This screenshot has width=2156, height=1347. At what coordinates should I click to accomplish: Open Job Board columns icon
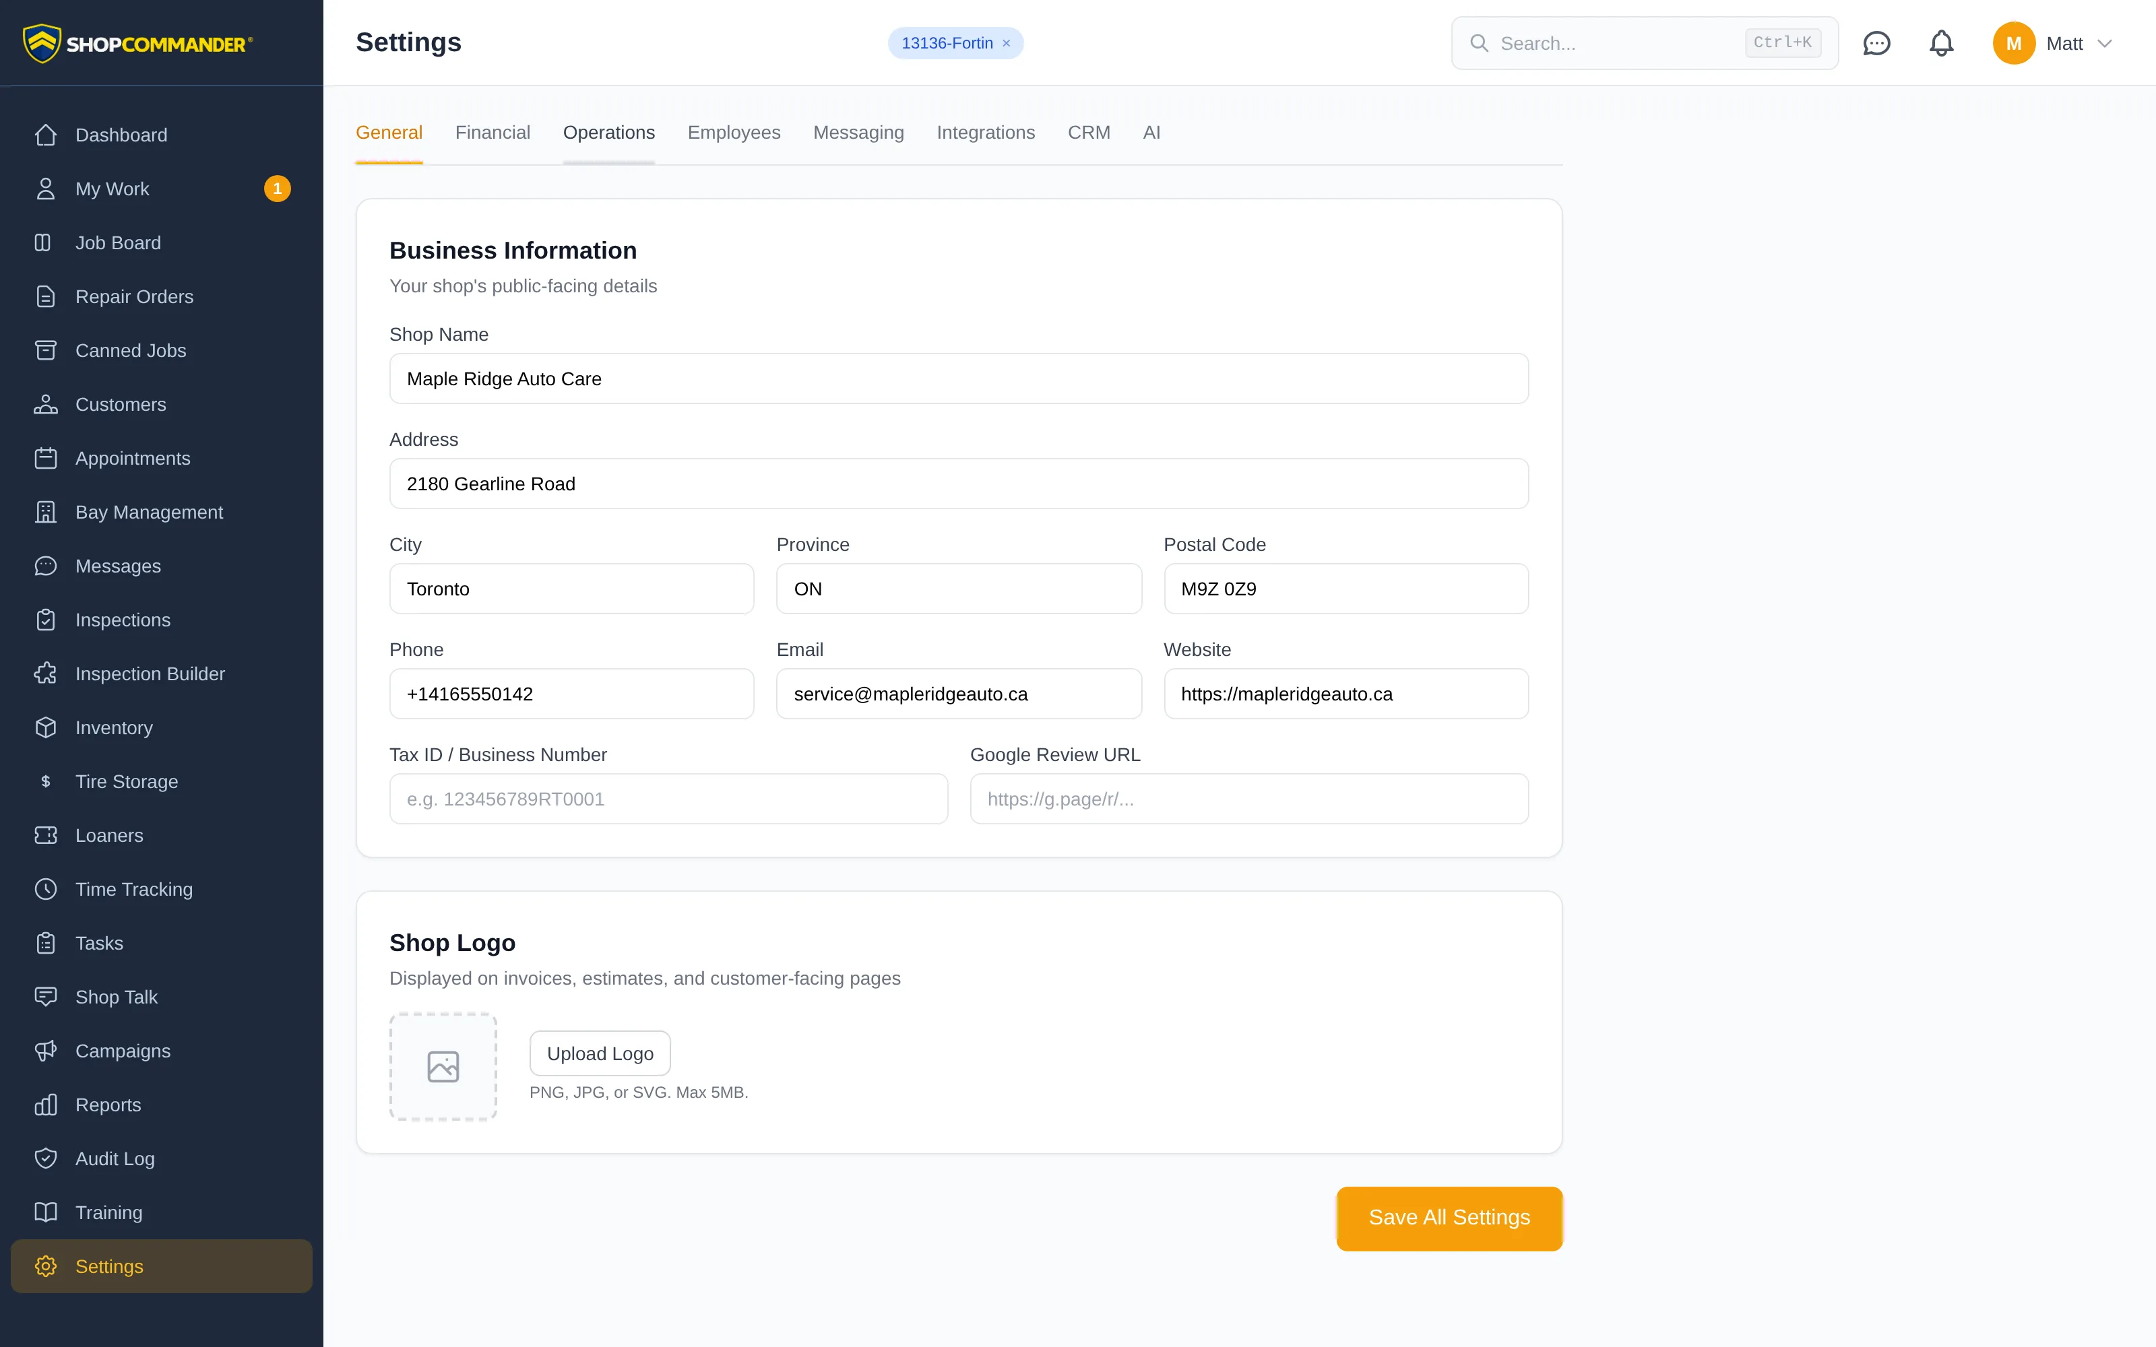point(42,243)
